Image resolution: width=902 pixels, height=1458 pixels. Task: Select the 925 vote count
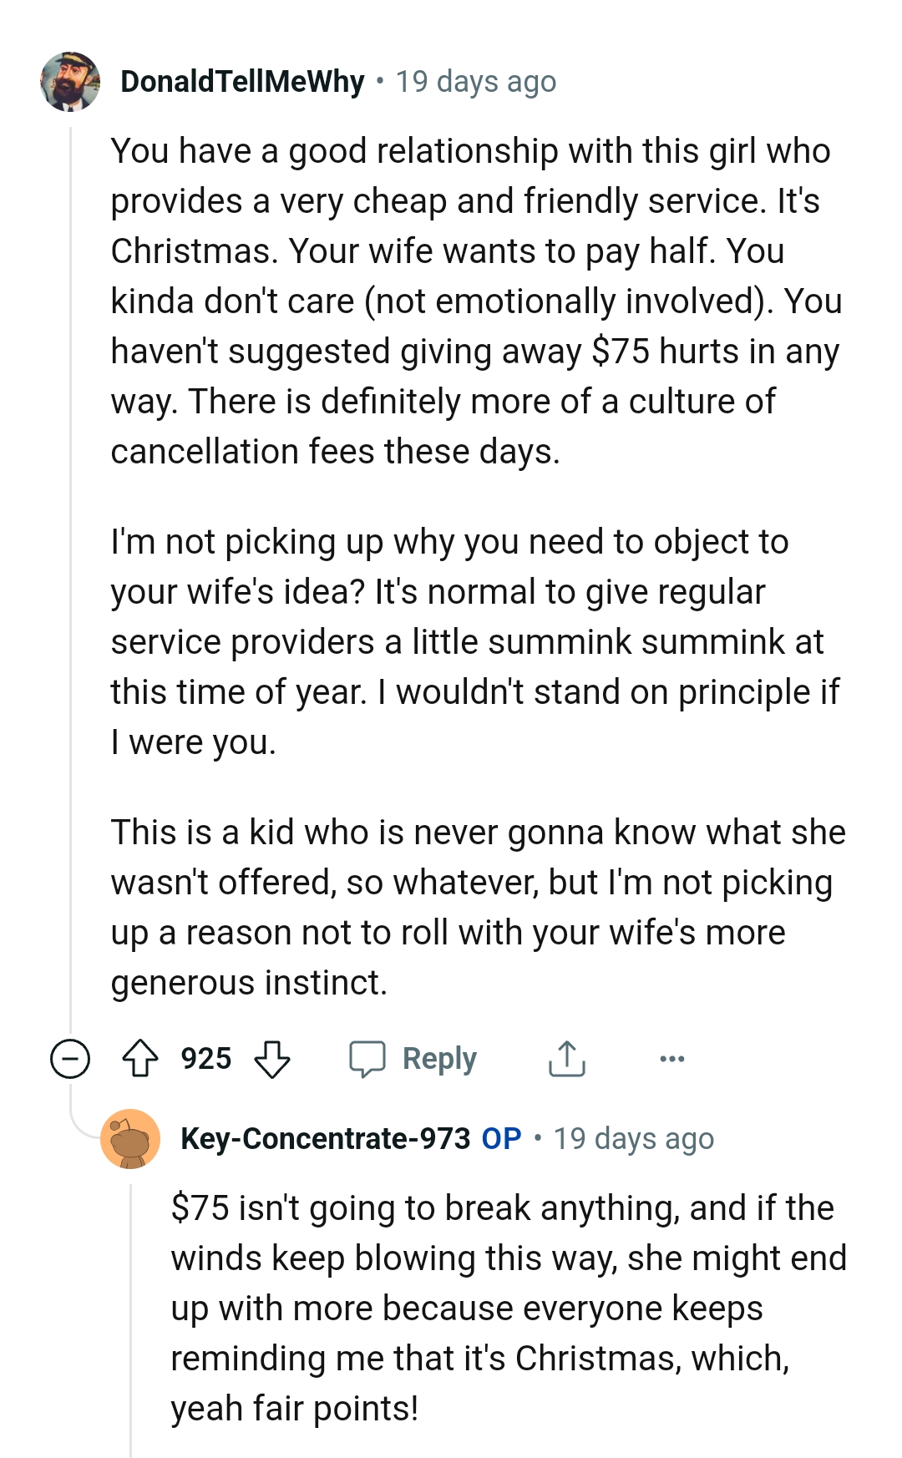207,1059
